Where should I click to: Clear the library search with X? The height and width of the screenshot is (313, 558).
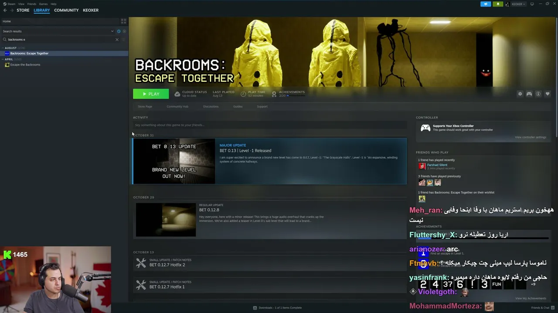pos(117,40)
